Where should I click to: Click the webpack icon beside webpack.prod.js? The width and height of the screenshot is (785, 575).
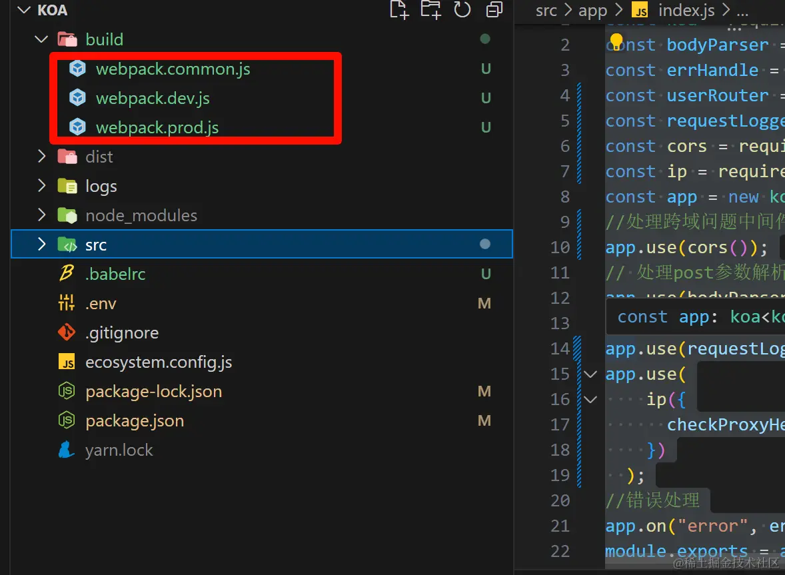point(77,127)
